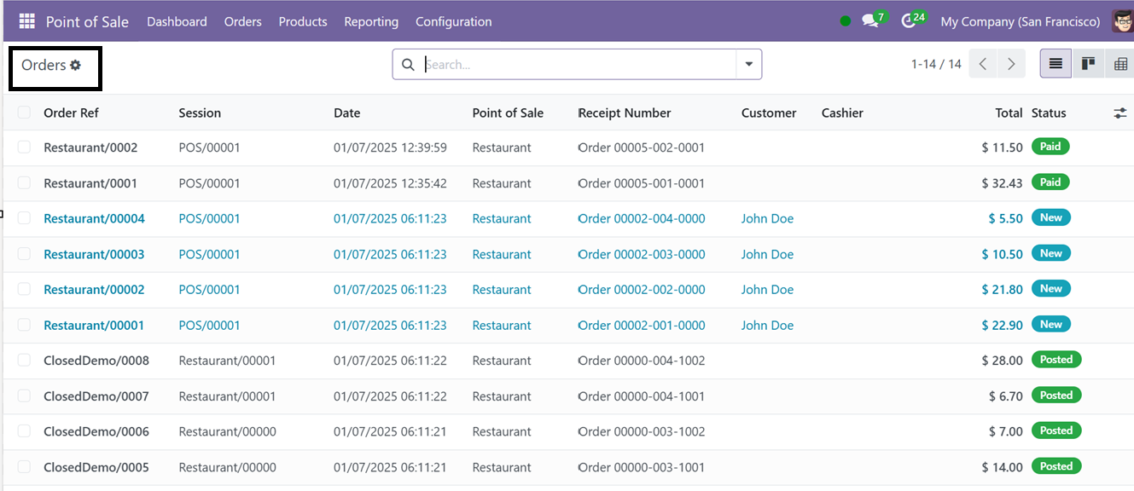Click the $ 22.90 total

click(x=1002, y=325)
